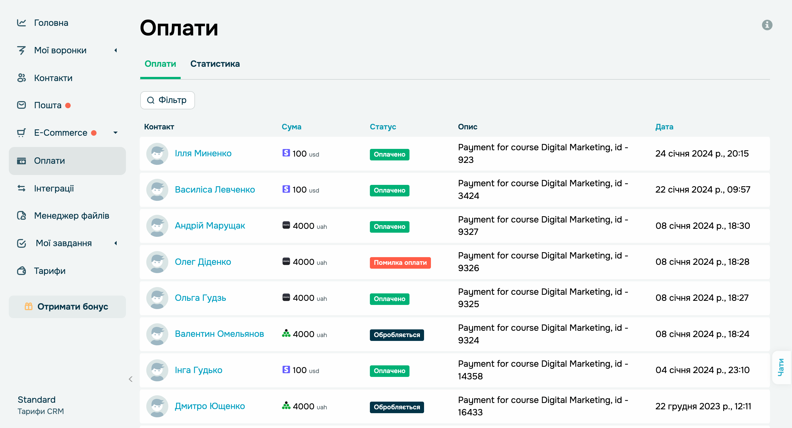The image size is (792, 428).
Task: Click the Контакти people icon
Action: point(21,78)
